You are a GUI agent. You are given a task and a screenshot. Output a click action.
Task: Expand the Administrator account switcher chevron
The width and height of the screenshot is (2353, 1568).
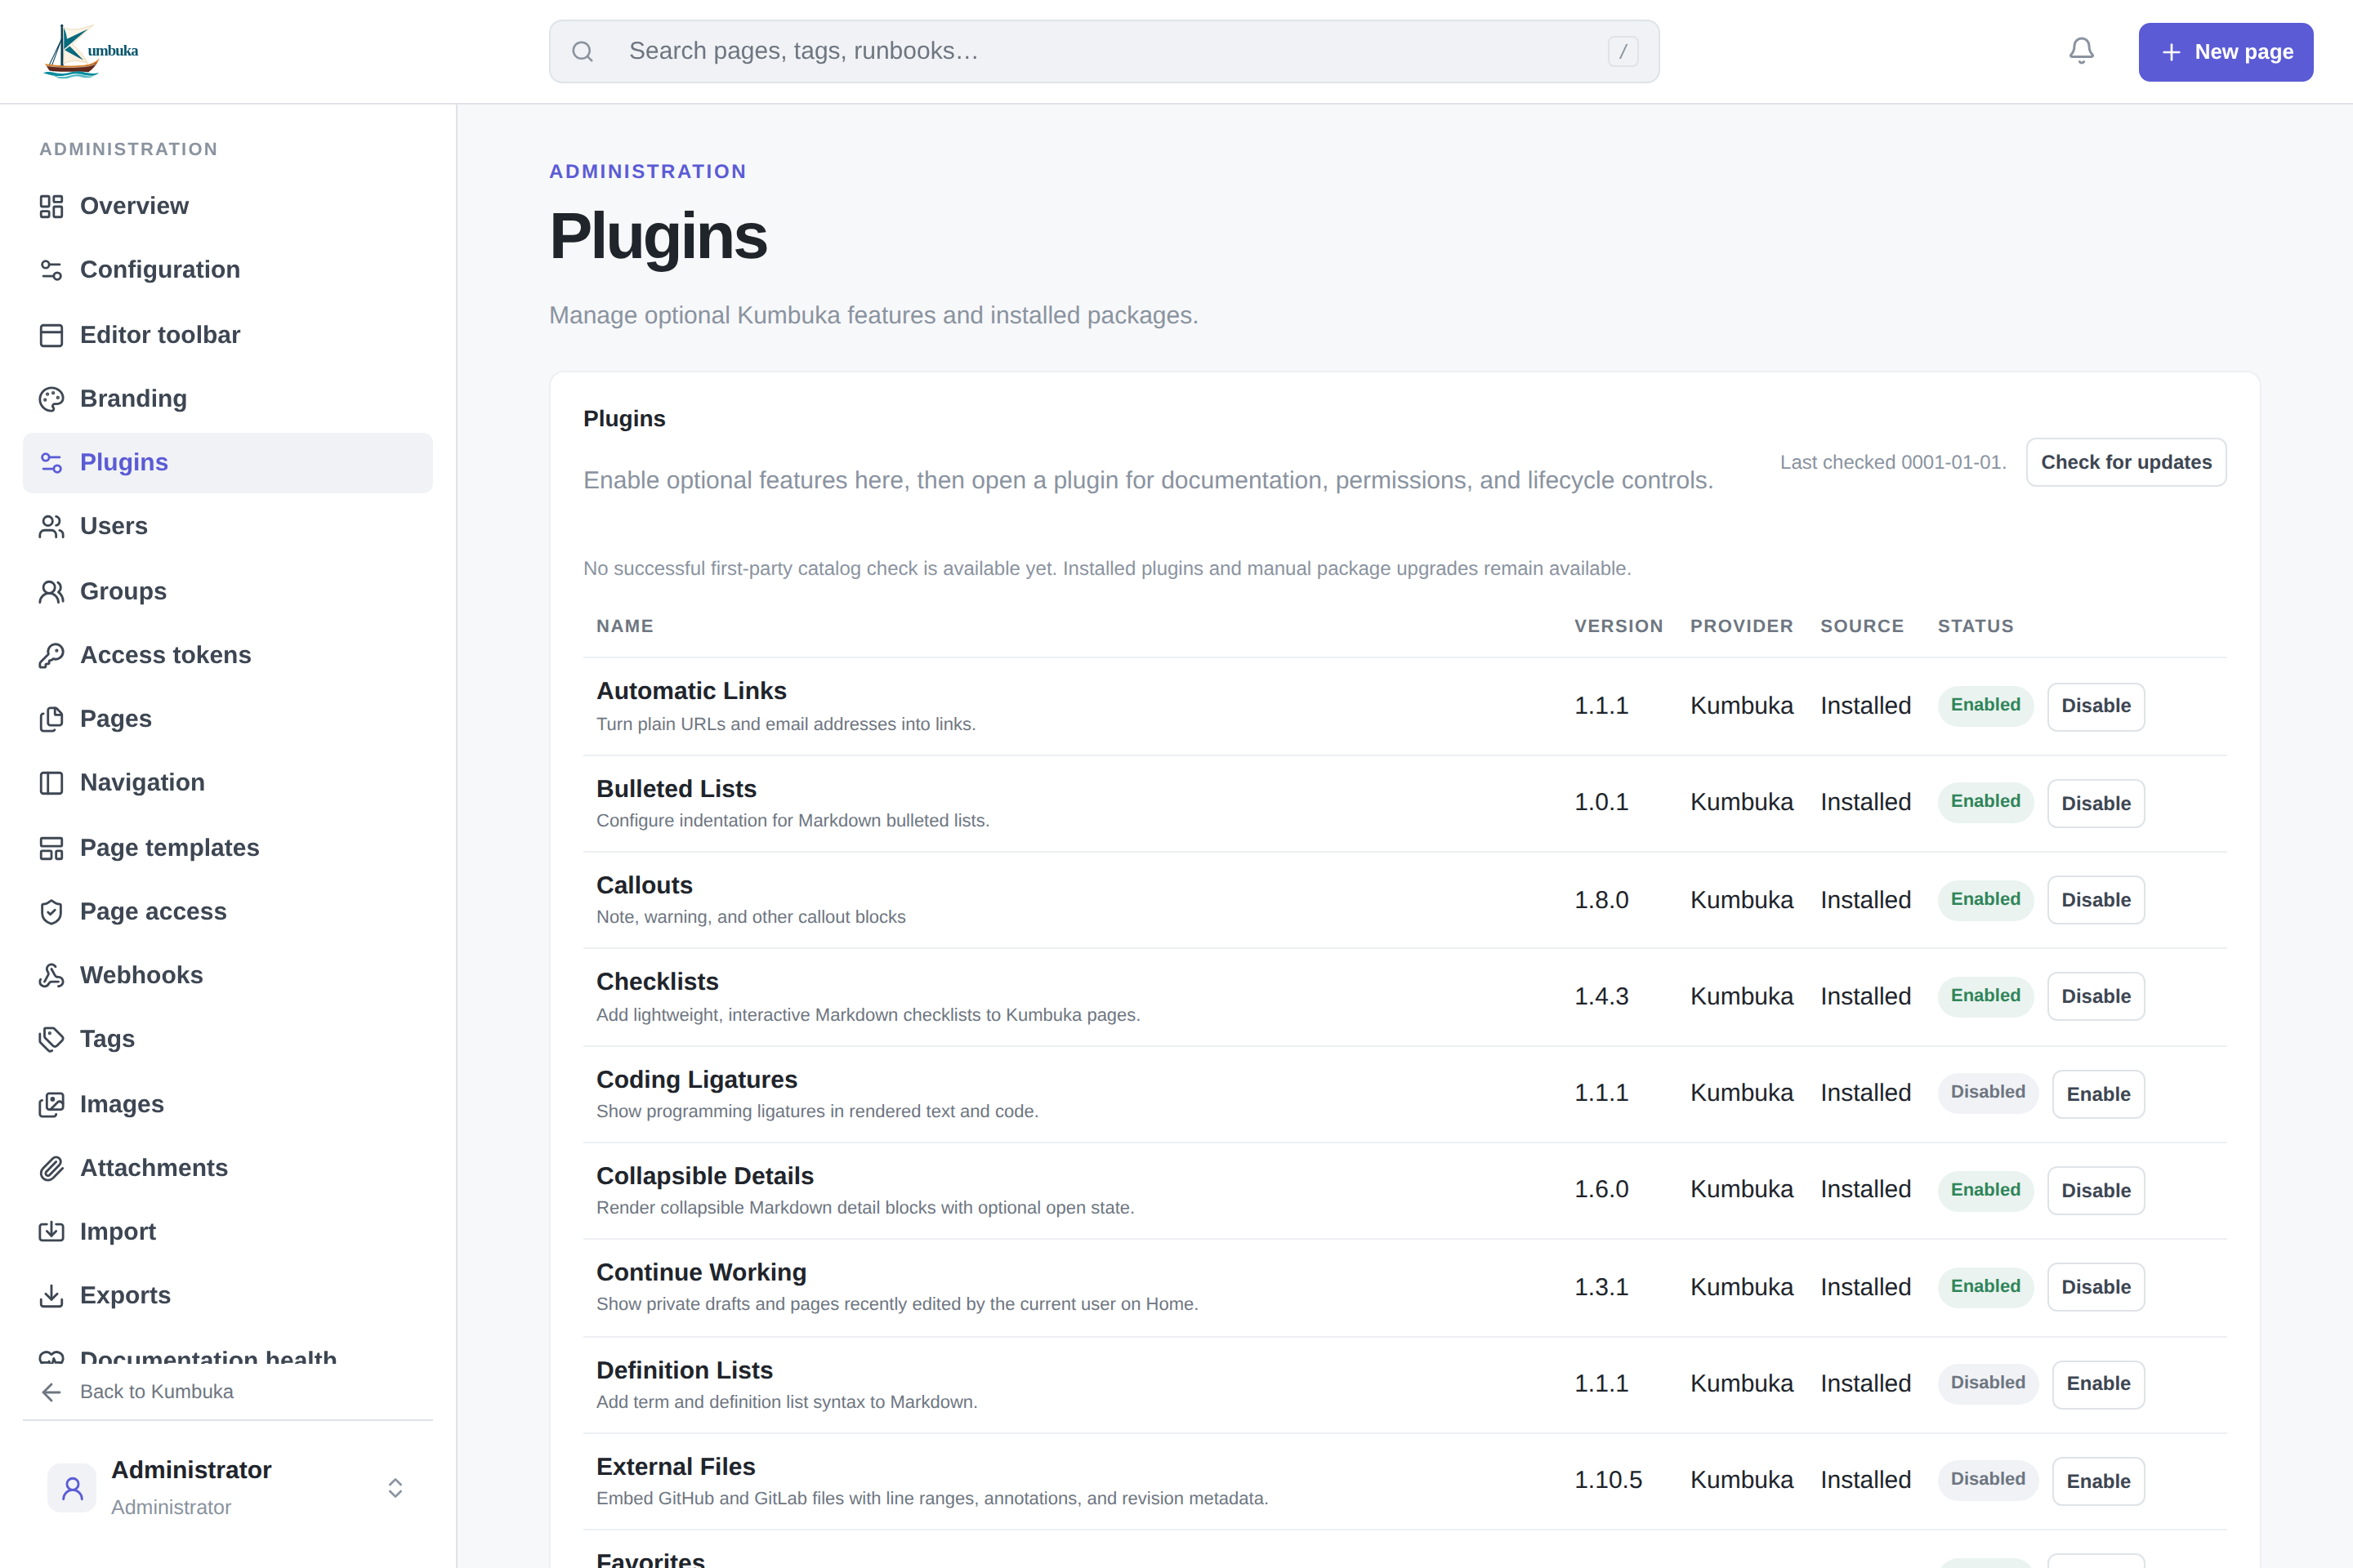tap(395, 1488)
